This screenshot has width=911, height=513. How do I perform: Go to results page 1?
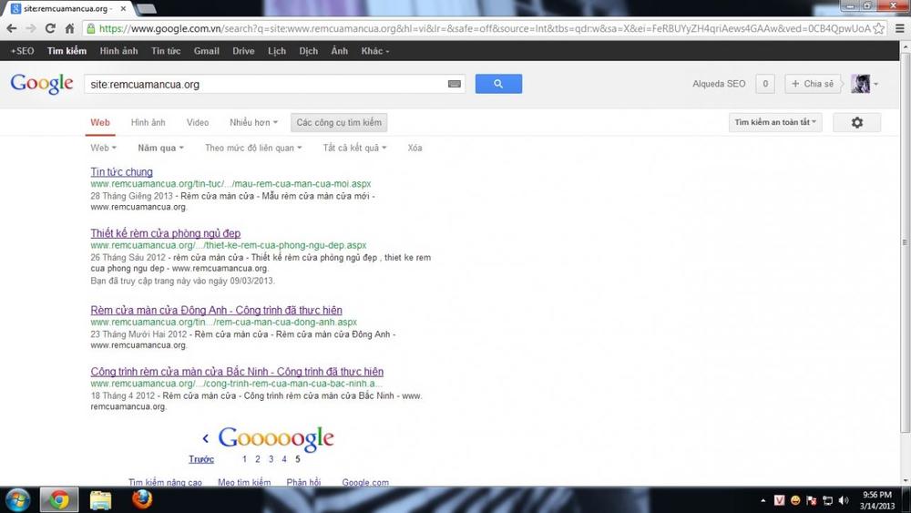(244, 459)
